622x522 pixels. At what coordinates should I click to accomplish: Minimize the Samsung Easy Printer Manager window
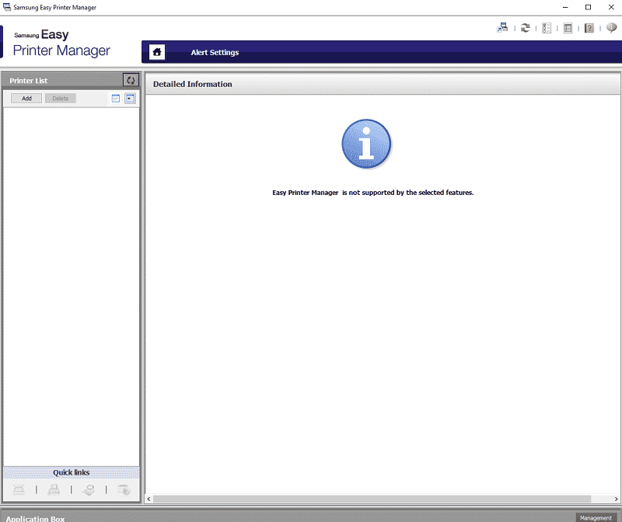(x=565, y=7)
